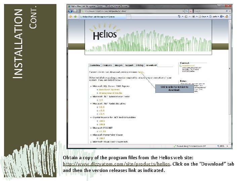
Task: Open the Home button dropdown arrow
Action: tap(183, 16)
